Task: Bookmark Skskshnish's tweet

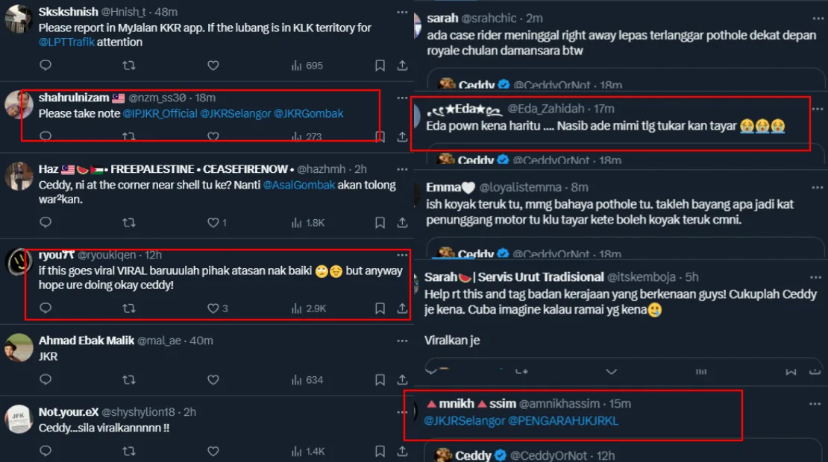Action: click(x=380, y=66)
